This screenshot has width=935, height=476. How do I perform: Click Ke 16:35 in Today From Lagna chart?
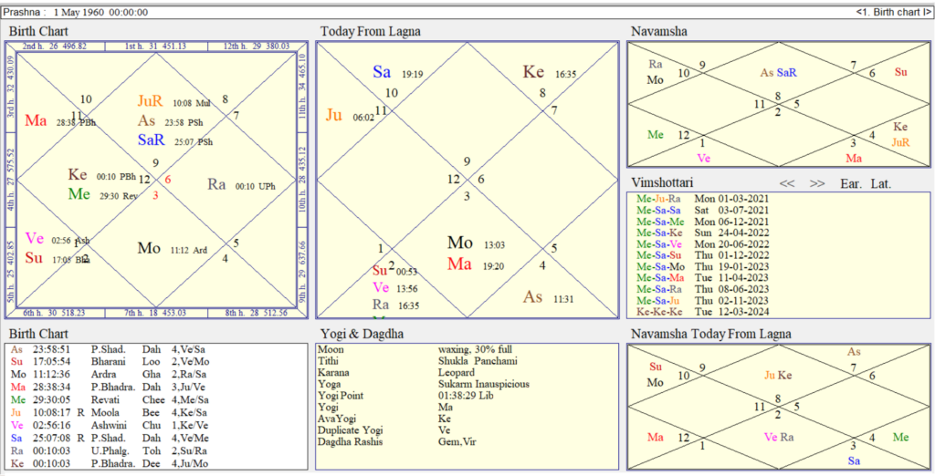click(550, 73)
